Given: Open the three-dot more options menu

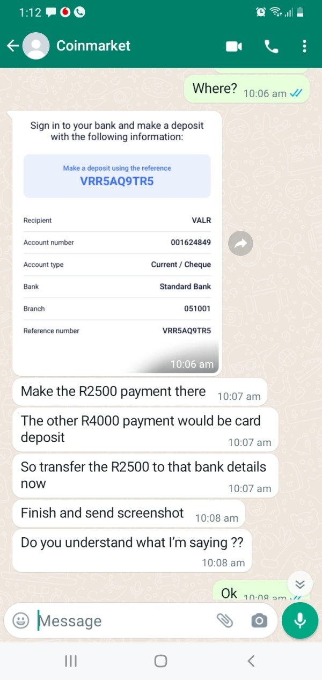Looking at the screenshot, I should pyautogui.click(x=304, y=46).
